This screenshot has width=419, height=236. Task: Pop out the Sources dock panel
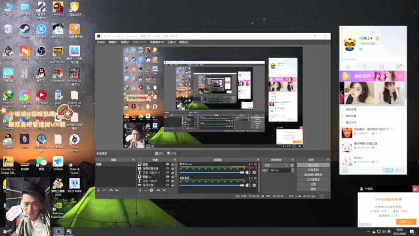pyautogui.click(x=175, y=160)
